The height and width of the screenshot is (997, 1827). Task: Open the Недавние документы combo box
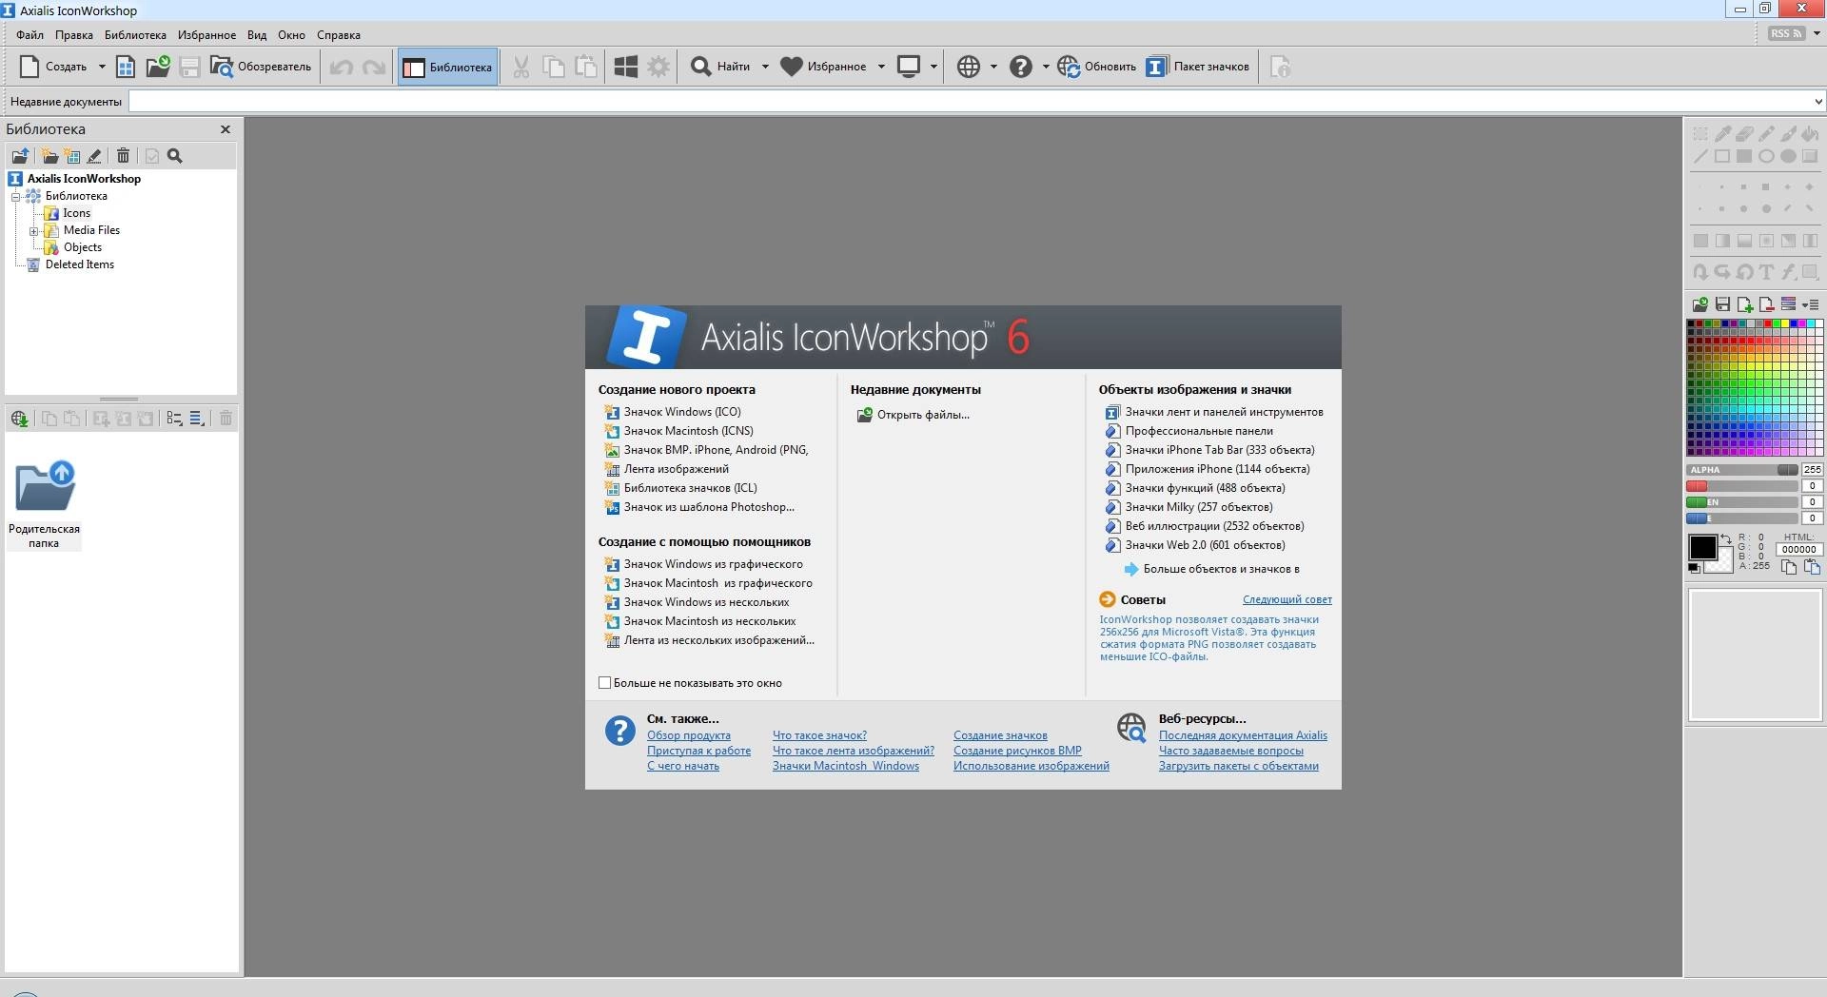[977, 101]
